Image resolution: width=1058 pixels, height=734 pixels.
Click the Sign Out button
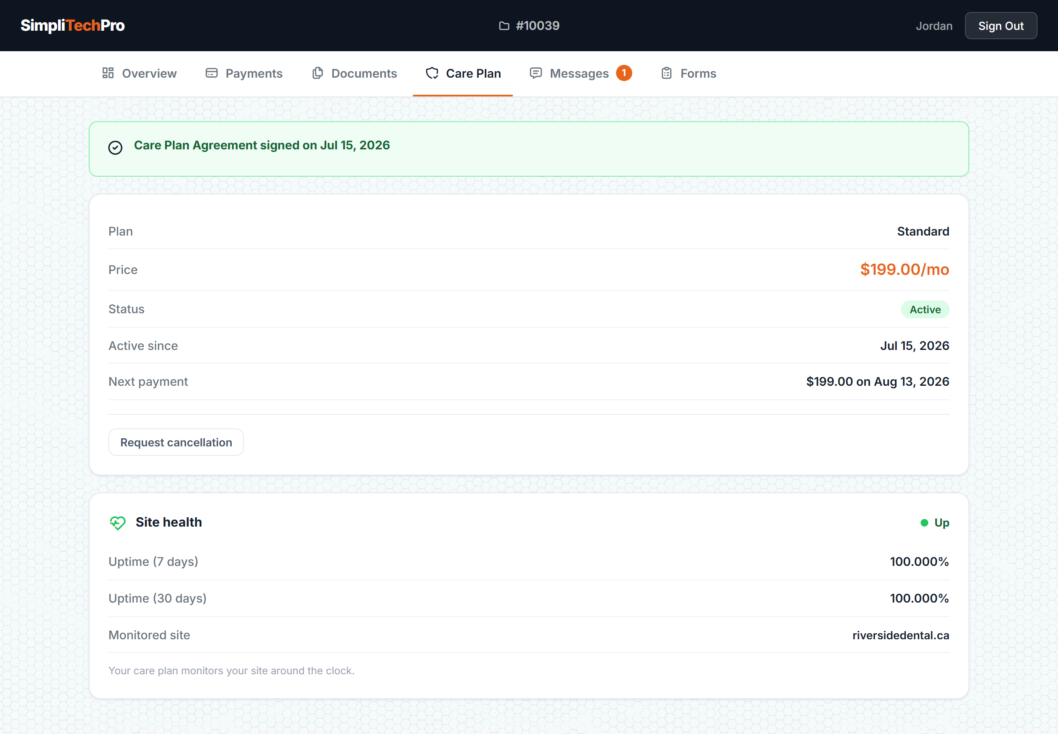pyautogui.click(x=1000, y=26)
